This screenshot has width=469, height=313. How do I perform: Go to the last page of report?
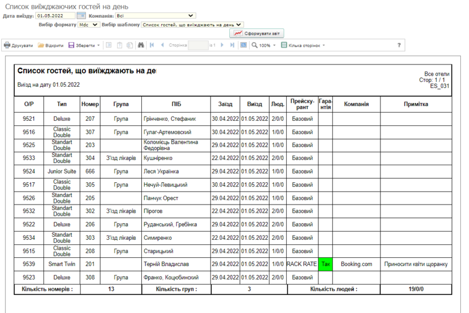(233, 45)
